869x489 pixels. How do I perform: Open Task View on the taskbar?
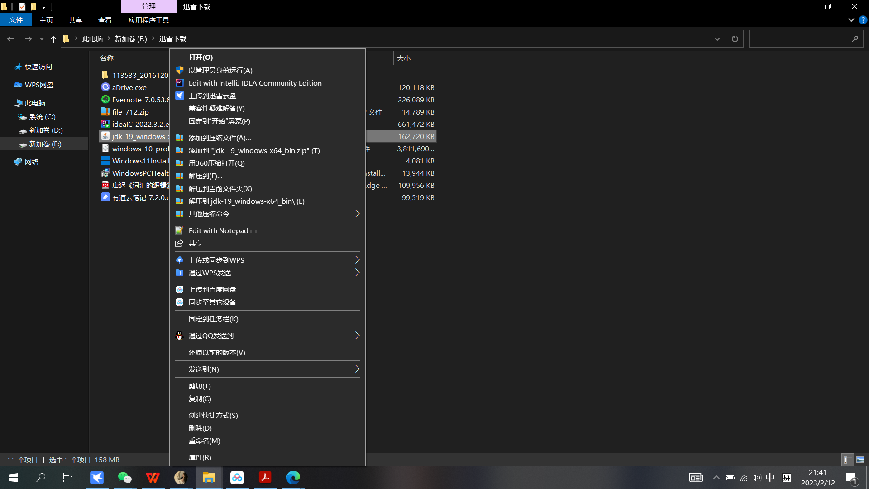click(68, 477)
